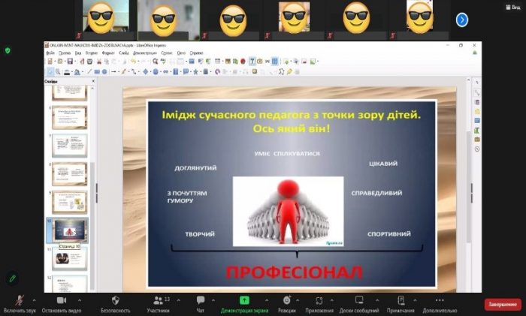Screen dimensions: 526x316
Task: Toggle camera with Остановить видео
Action: (61, 300)
